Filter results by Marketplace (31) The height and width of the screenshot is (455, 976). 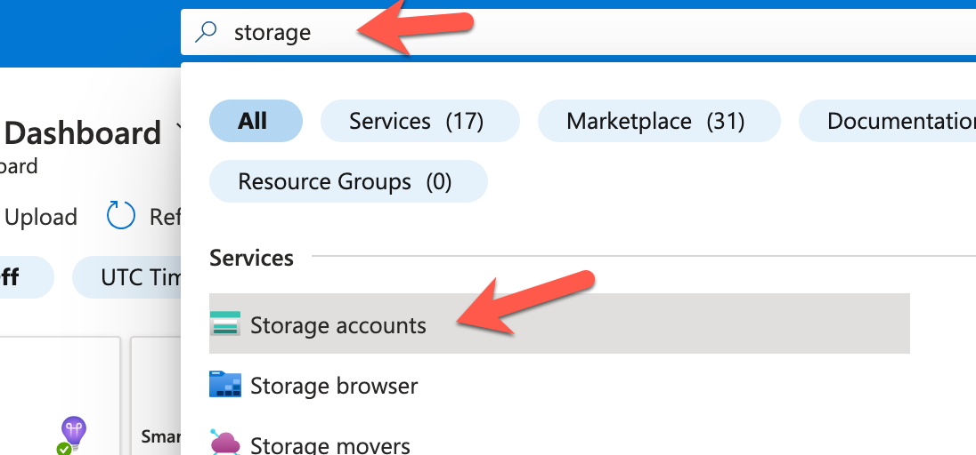click(659, 121)
